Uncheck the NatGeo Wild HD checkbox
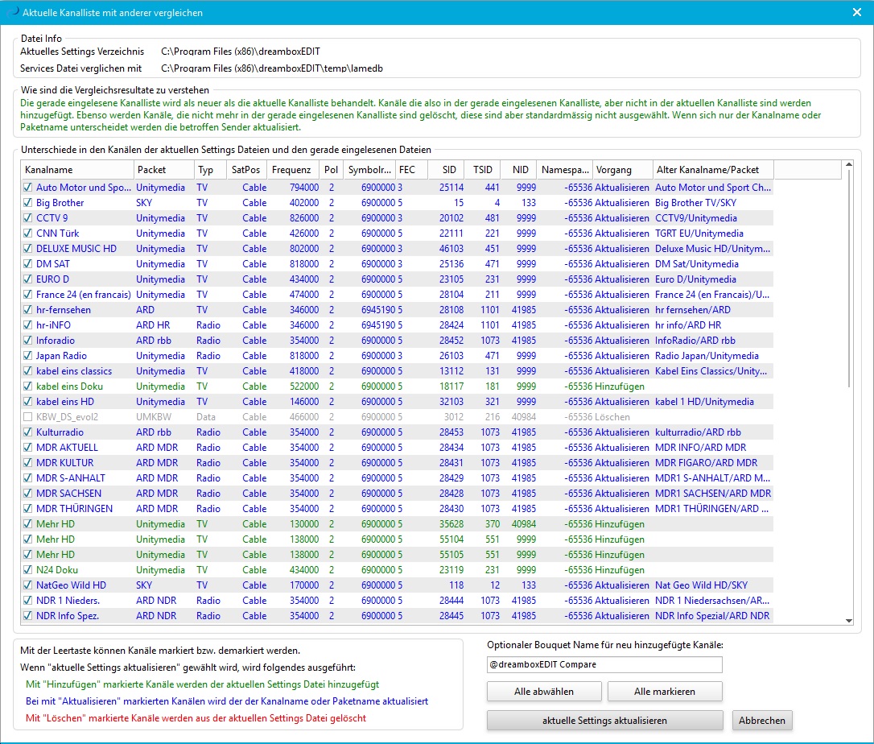Image resolution: width=874 pixels, height=744 pixels. coord(28,585)
